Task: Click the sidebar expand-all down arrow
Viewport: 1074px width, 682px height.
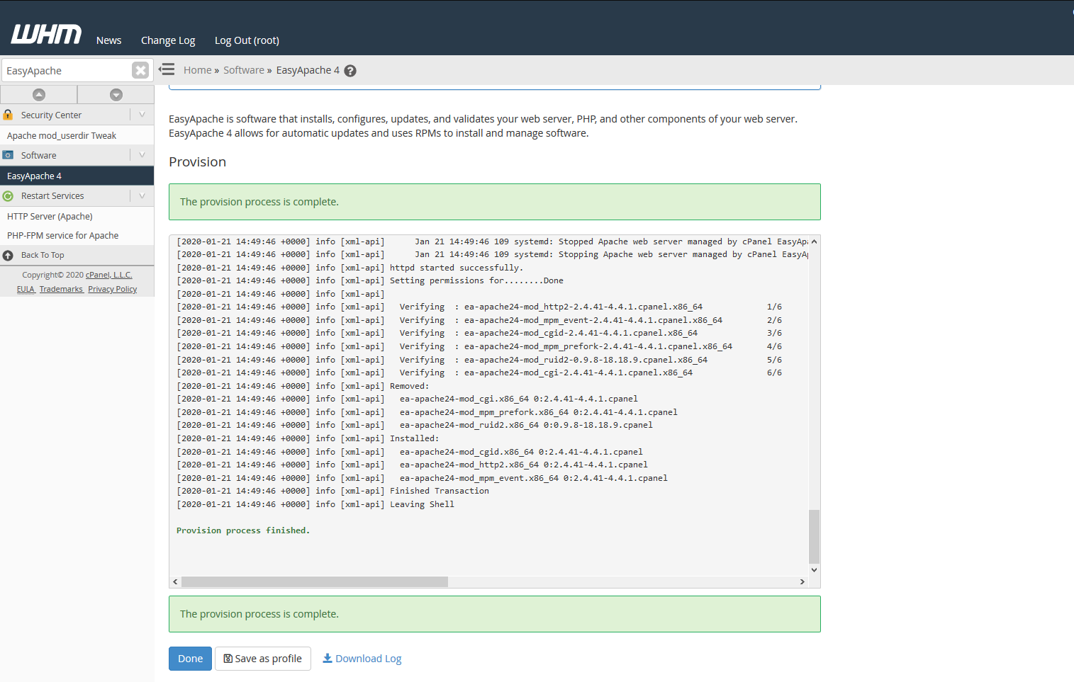Action: coord(116,94)
